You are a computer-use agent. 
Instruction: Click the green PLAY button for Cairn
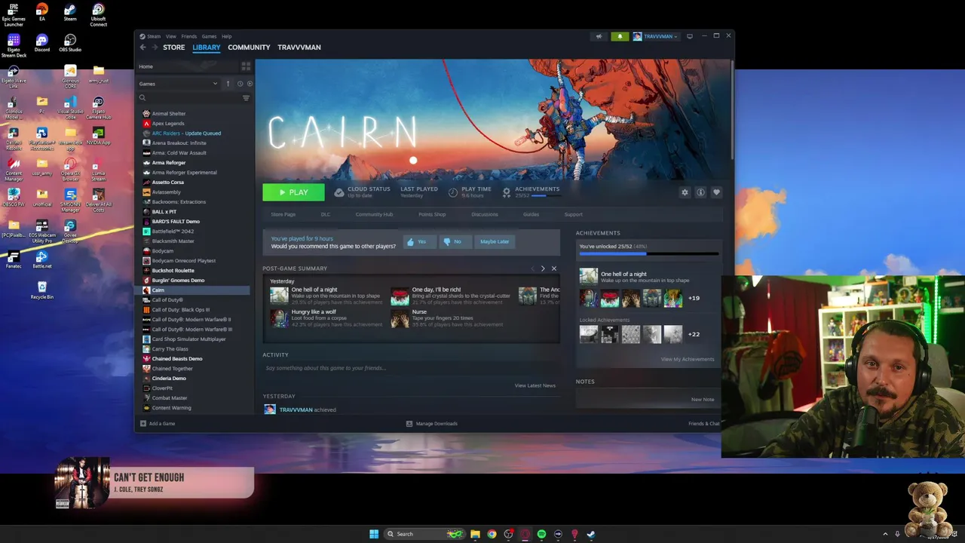(293, 192)
